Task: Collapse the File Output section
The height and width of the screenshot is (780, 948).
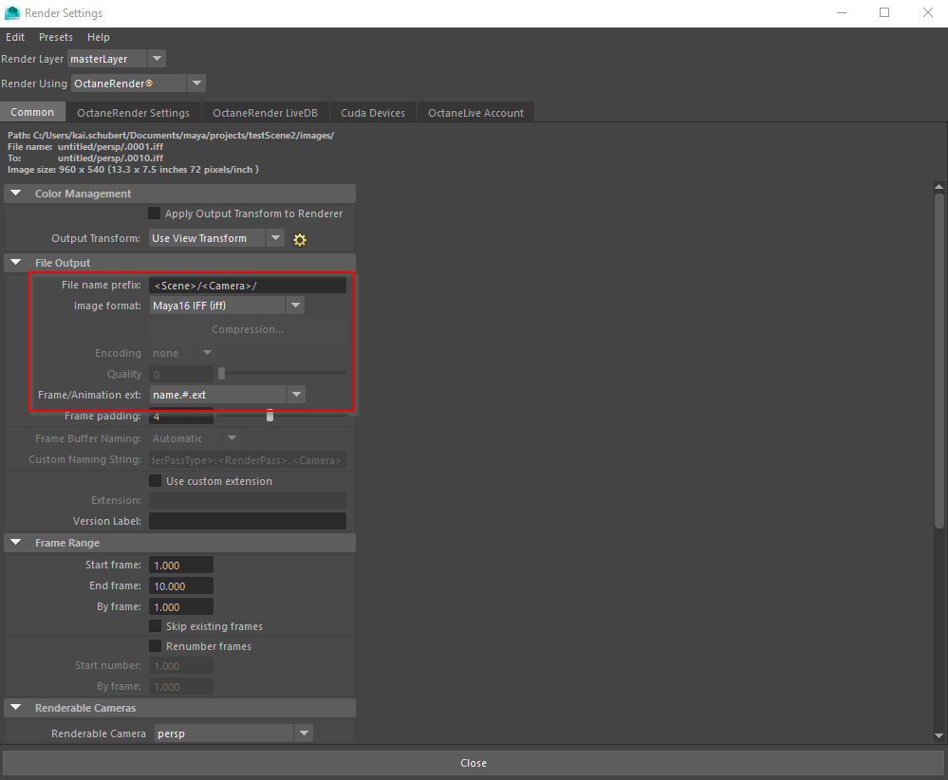Action: [x=16, y=263]
